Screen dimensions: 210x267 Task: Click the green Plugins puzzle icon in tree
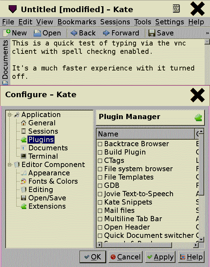pyautogui.click(x=24, y=140)
